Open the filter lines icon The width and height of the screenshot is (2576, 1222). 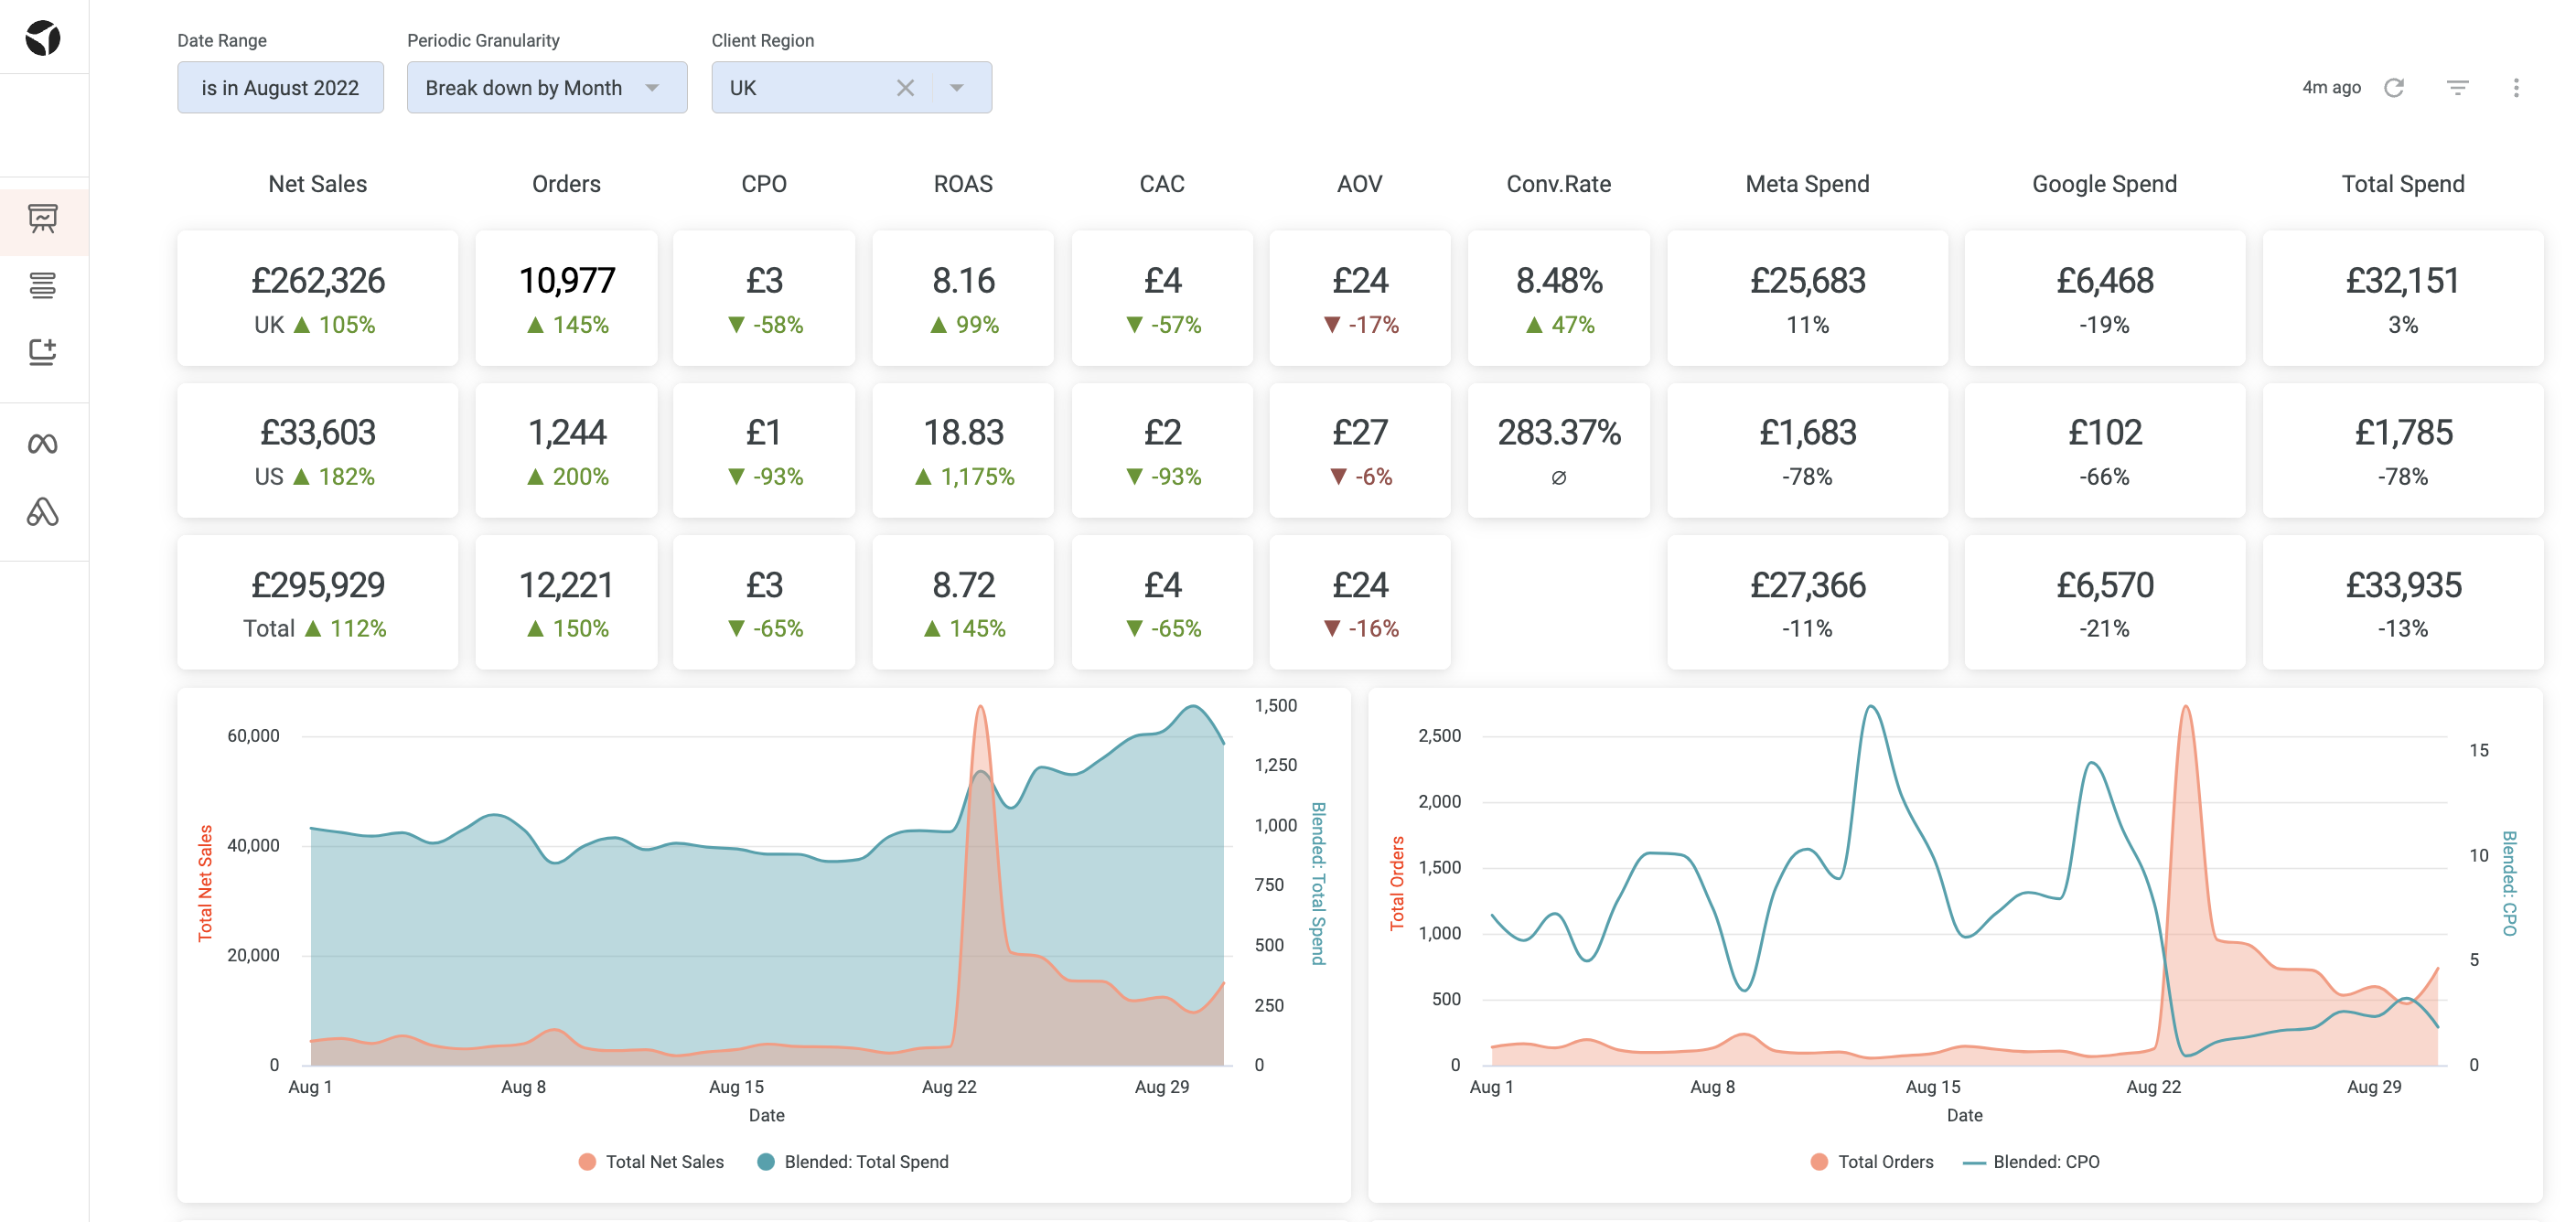2458,88
